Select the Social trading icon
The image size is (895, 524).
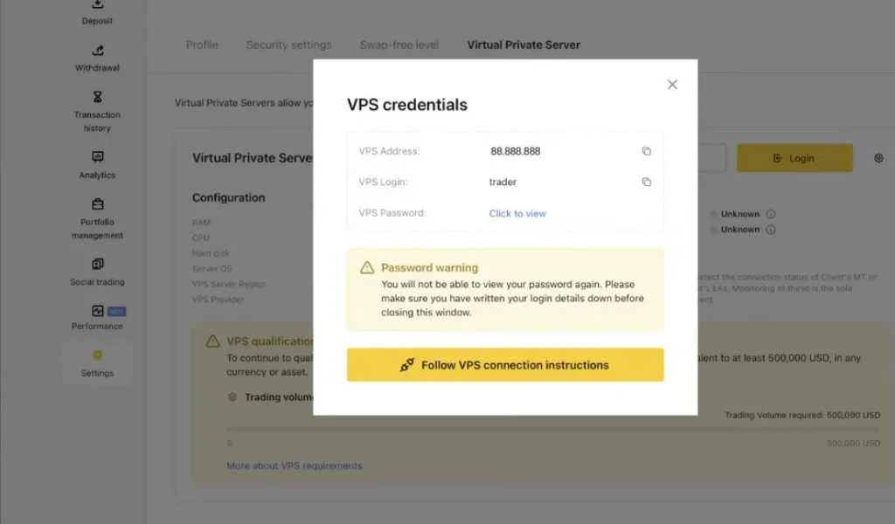pos(96,262)
